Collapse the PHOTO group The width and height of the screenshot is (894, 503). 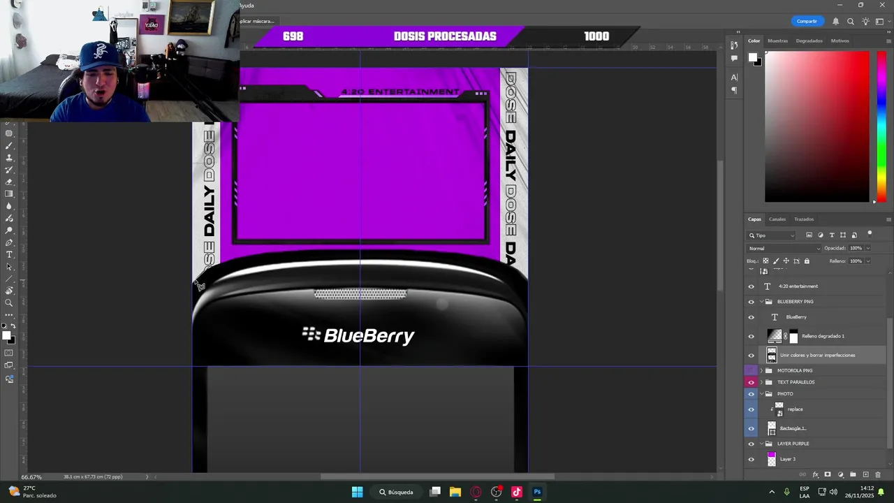pos(761,394)
